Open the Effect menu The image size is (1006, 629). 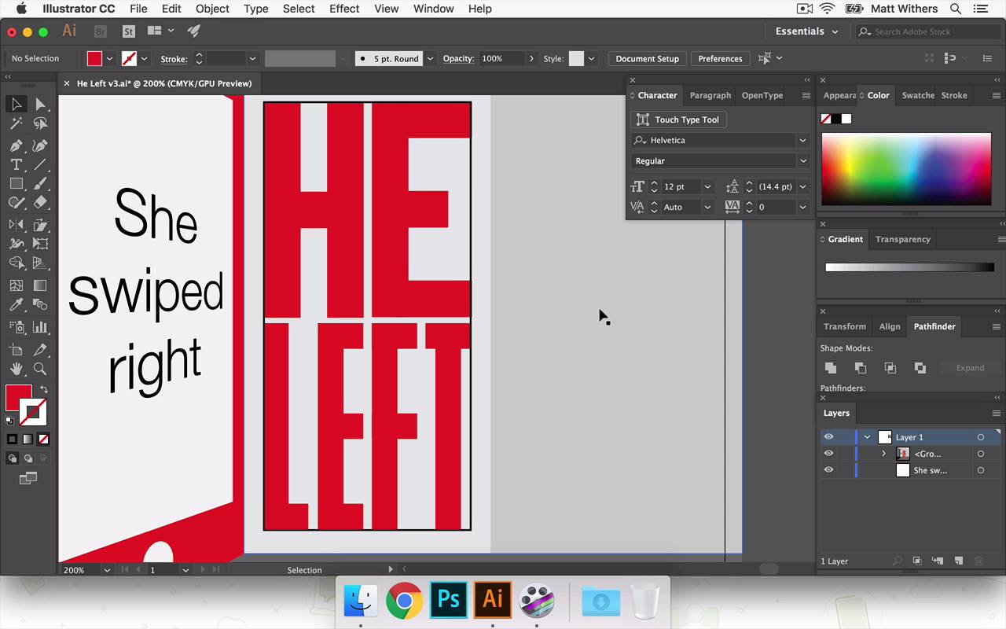(344, 9)
